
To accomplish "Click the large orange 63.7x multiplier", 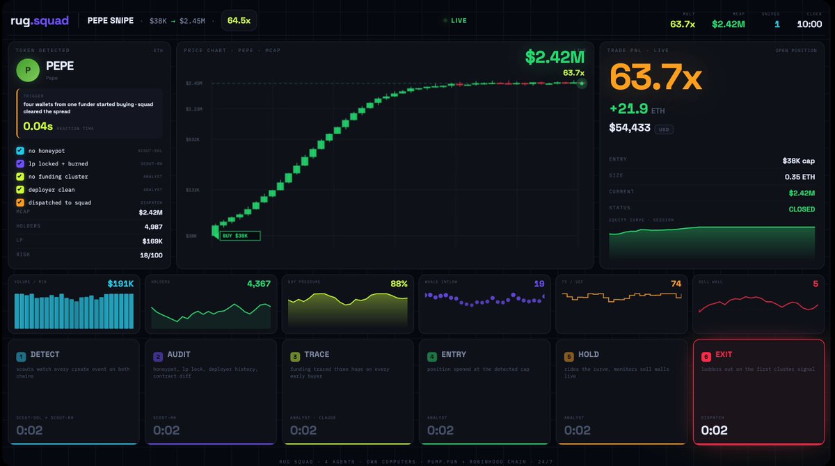I will pos(655,78).
